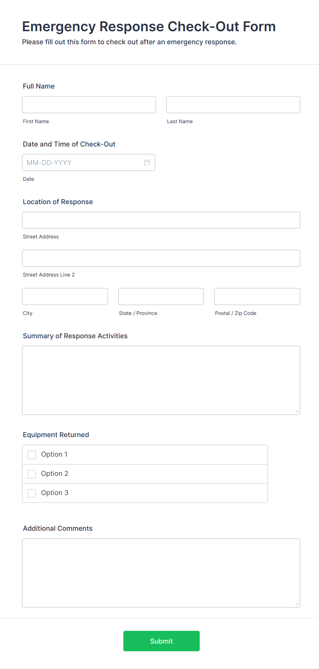The height and width of the screenshot is (669, 319).
Task: Click into the Last Name field
Action: [233, 105]
